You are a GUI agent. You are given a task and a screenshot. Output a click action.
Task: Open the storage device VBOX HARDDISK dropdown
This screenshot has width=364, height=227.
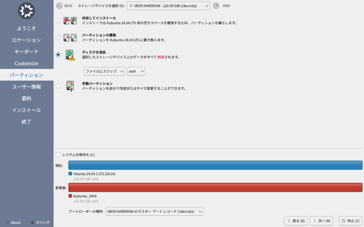[168, 6]
